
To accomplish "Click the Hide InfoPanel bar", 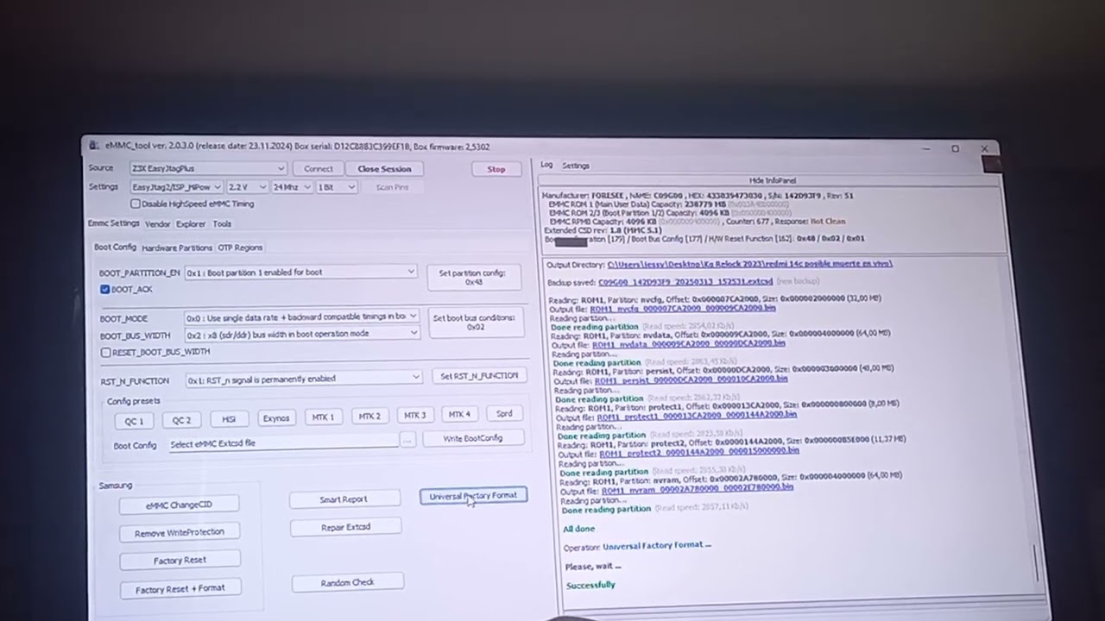I will (x=772, y=180).
